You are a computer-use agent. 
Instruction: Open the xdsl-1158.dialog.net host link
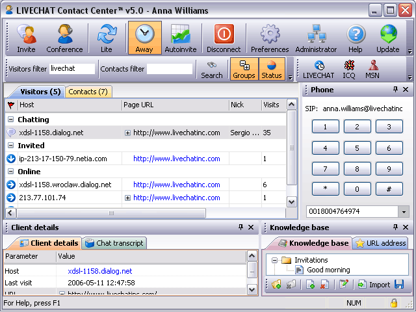99,271
